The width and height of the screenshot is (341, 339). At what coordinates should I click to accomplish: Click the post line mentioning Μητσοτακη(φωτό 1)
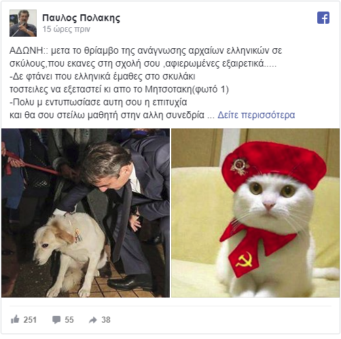(x=119, y=89)
